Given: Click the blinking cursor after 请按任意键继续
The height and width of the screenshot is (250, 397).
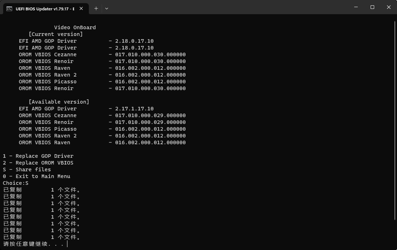Looking at the screenshot, I should (x=67, y=244).
